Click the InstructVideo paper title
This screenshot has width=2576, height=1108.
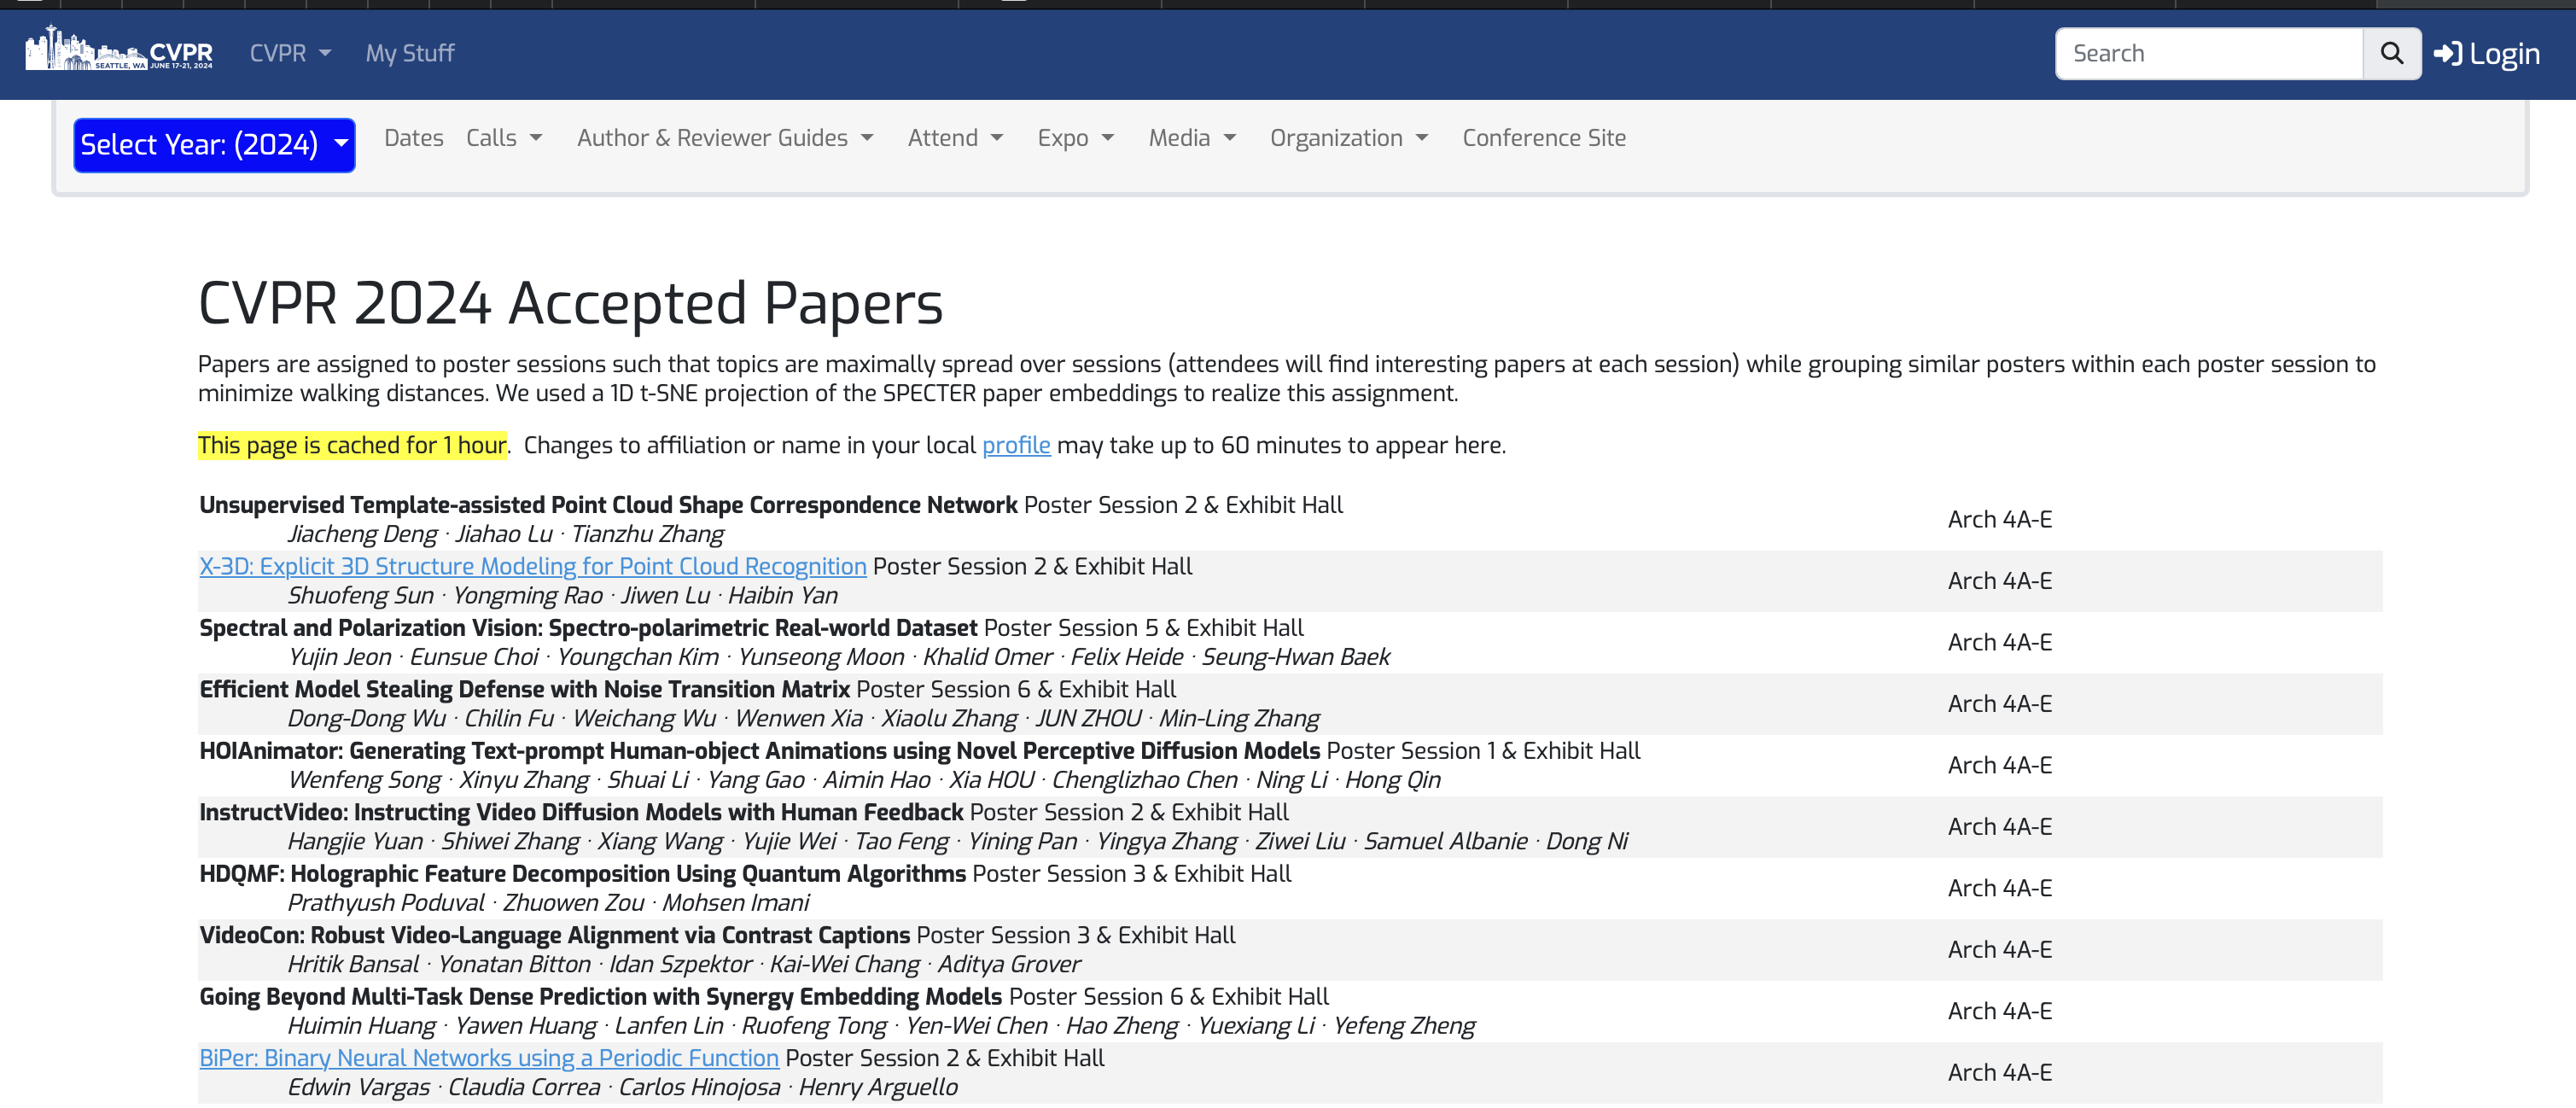(x=581, y=812)
